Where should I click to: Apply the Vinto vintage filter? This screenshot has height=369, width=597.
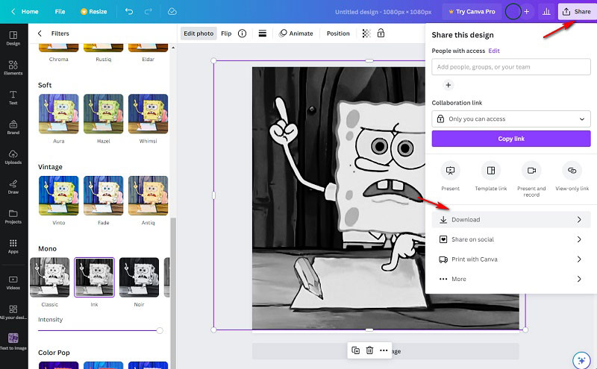click(59, 195)
